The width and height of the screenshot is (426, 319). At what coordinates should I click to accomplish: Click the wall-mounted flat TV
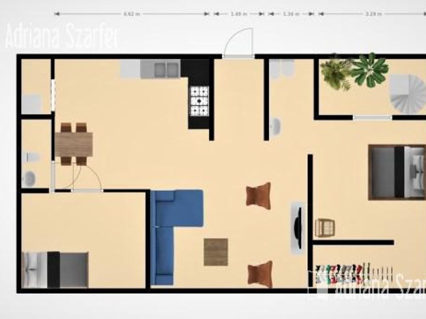point(298,228)
